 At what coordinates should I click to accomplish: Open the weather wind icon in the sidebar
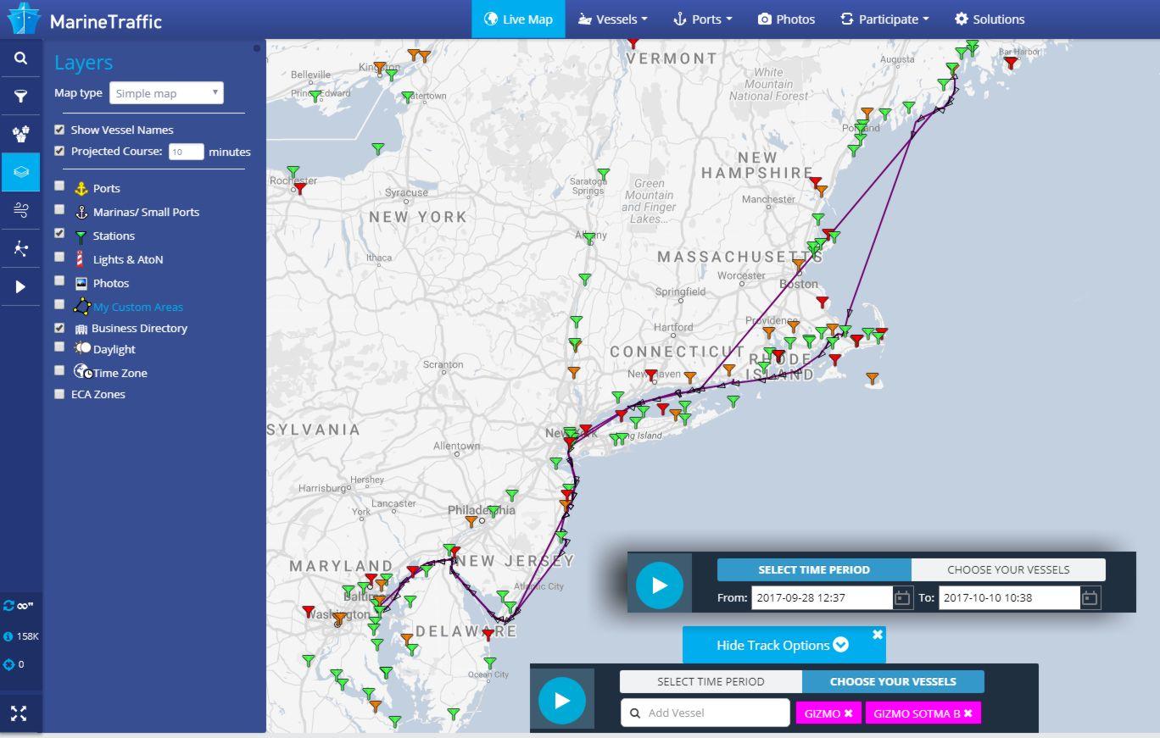coord(20,210)
